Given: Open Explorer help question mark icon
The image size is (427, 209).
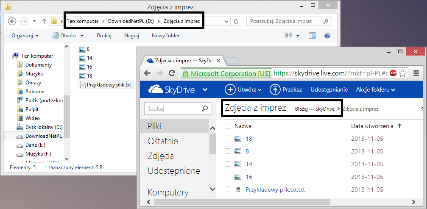Looking at the screenshot, I should (327, 36).
